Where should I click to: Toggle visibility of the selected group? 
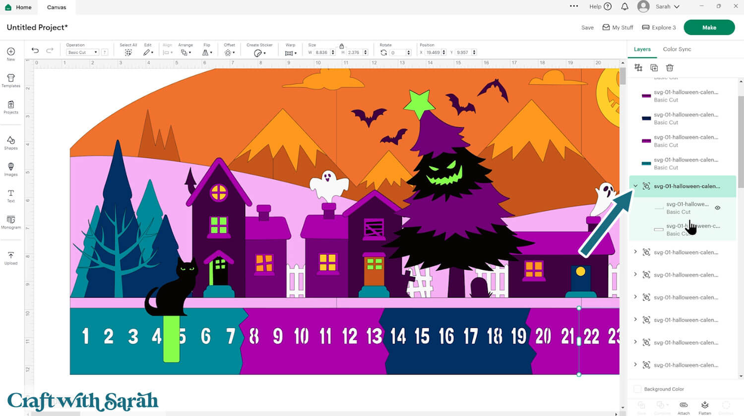(718, 186)
